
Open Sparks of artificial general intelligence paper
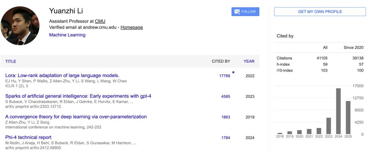(x=78, y=96)
